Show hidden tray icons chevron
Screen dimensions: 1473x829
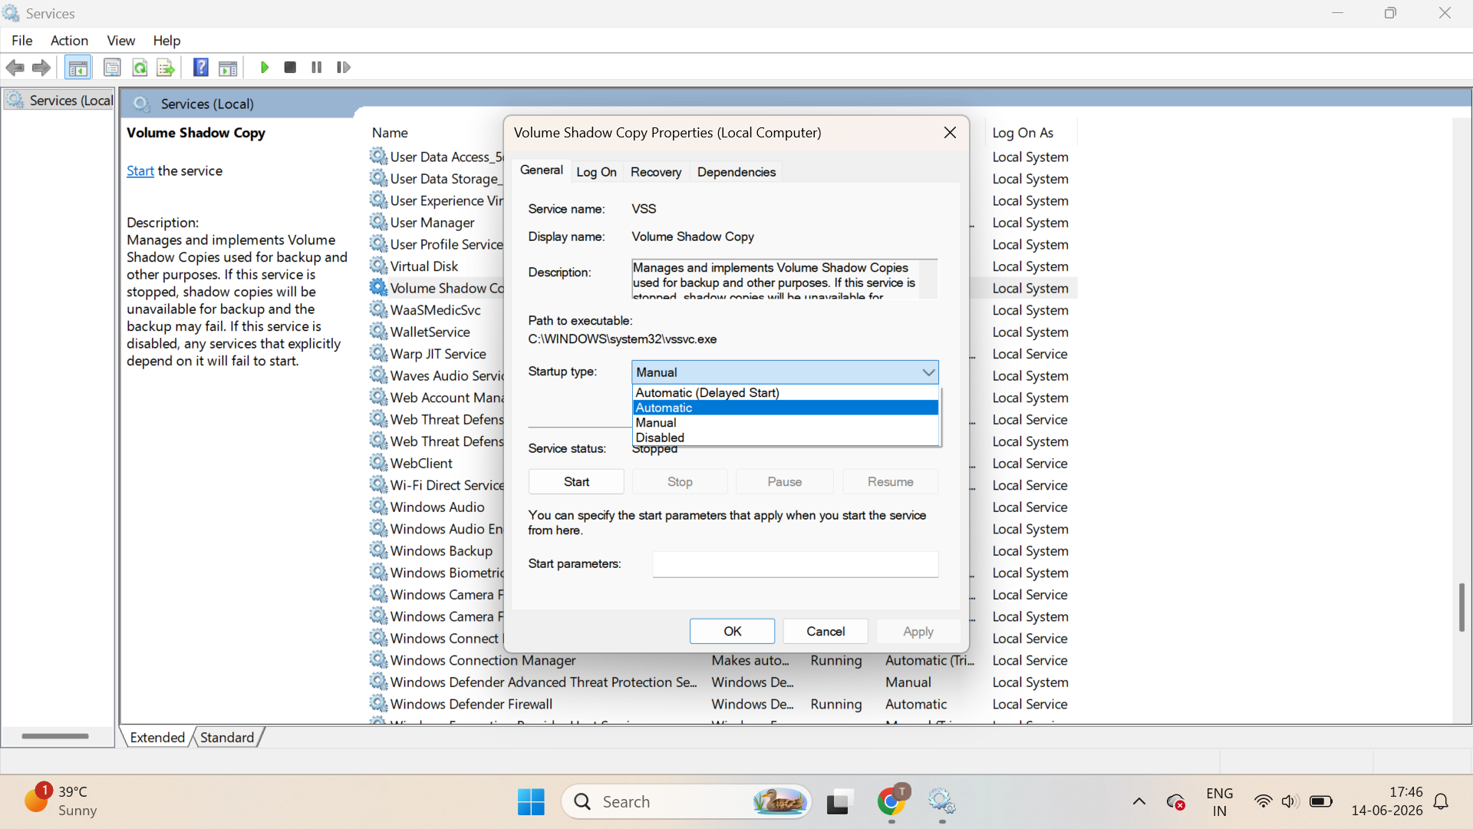point(1139,801)
